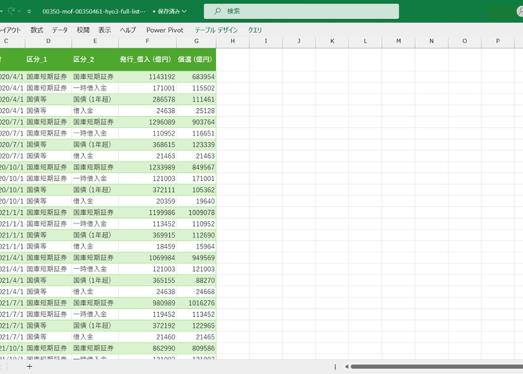Select cell with value 372192
This screenshot has width=523, height=374.
[x=147, y=326]
